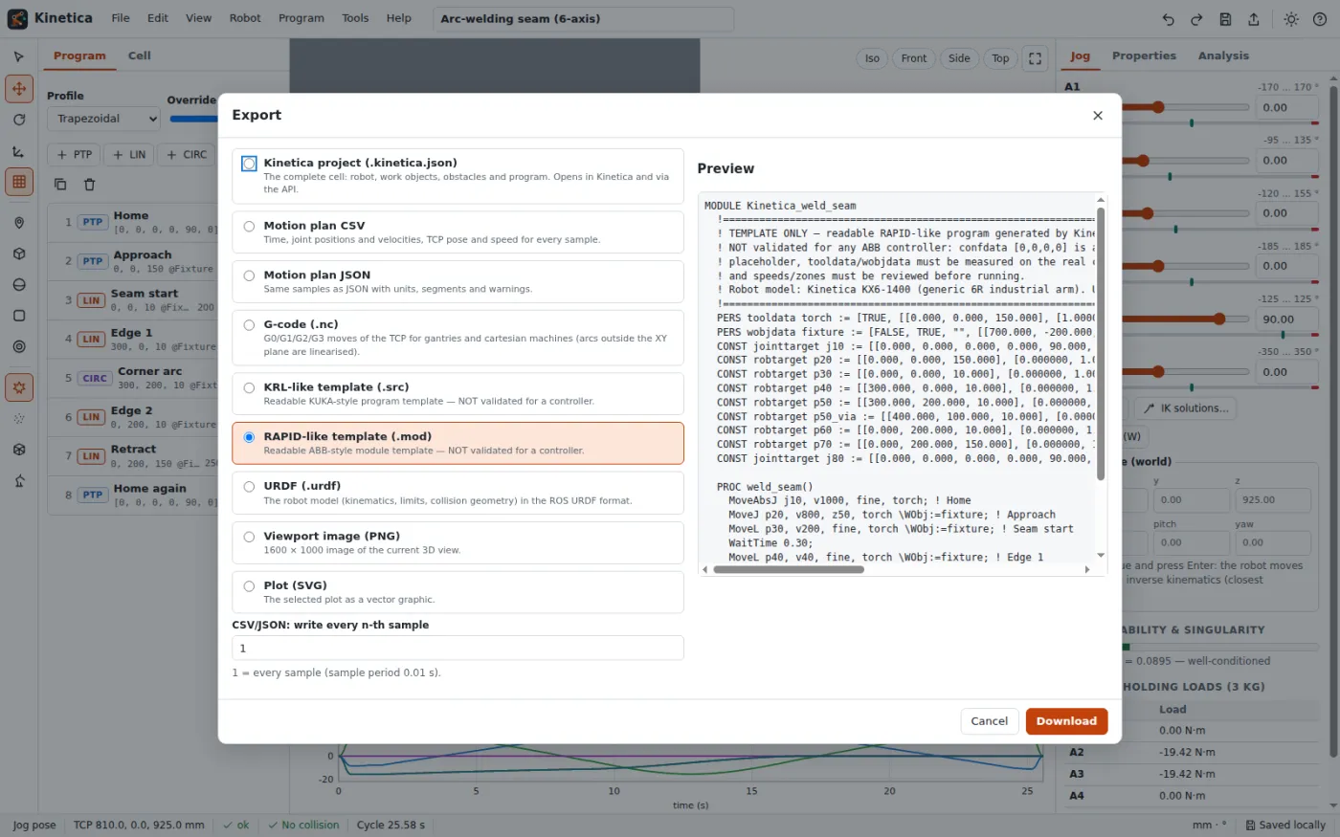This screenshot has height=837, width=1340.
Task: Select the Retract program step
Action: coord(133,455)
